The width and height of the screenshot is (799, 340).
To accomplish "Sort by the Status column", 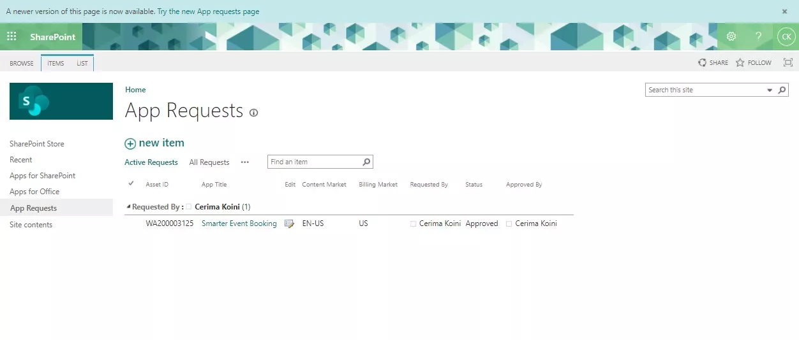I will [474, 185].
